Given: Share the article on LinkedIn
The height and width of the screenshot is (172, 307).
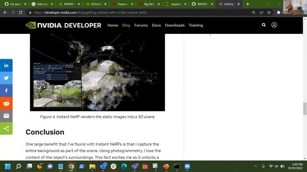Looking at the screenshot, I should [x=6, y=65].
